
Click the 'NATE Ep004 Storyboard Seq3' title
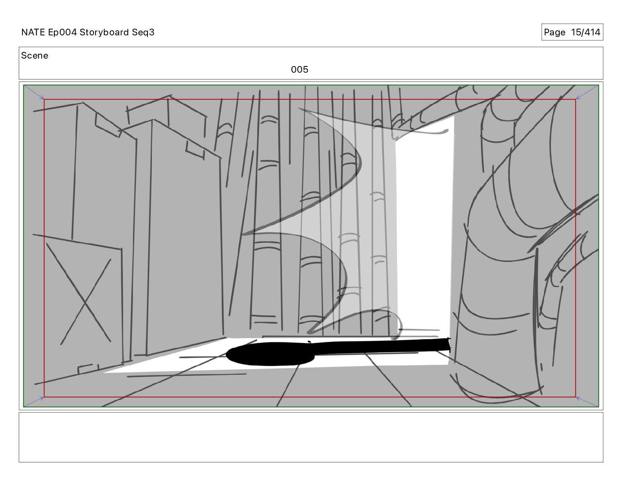[88, 32]
